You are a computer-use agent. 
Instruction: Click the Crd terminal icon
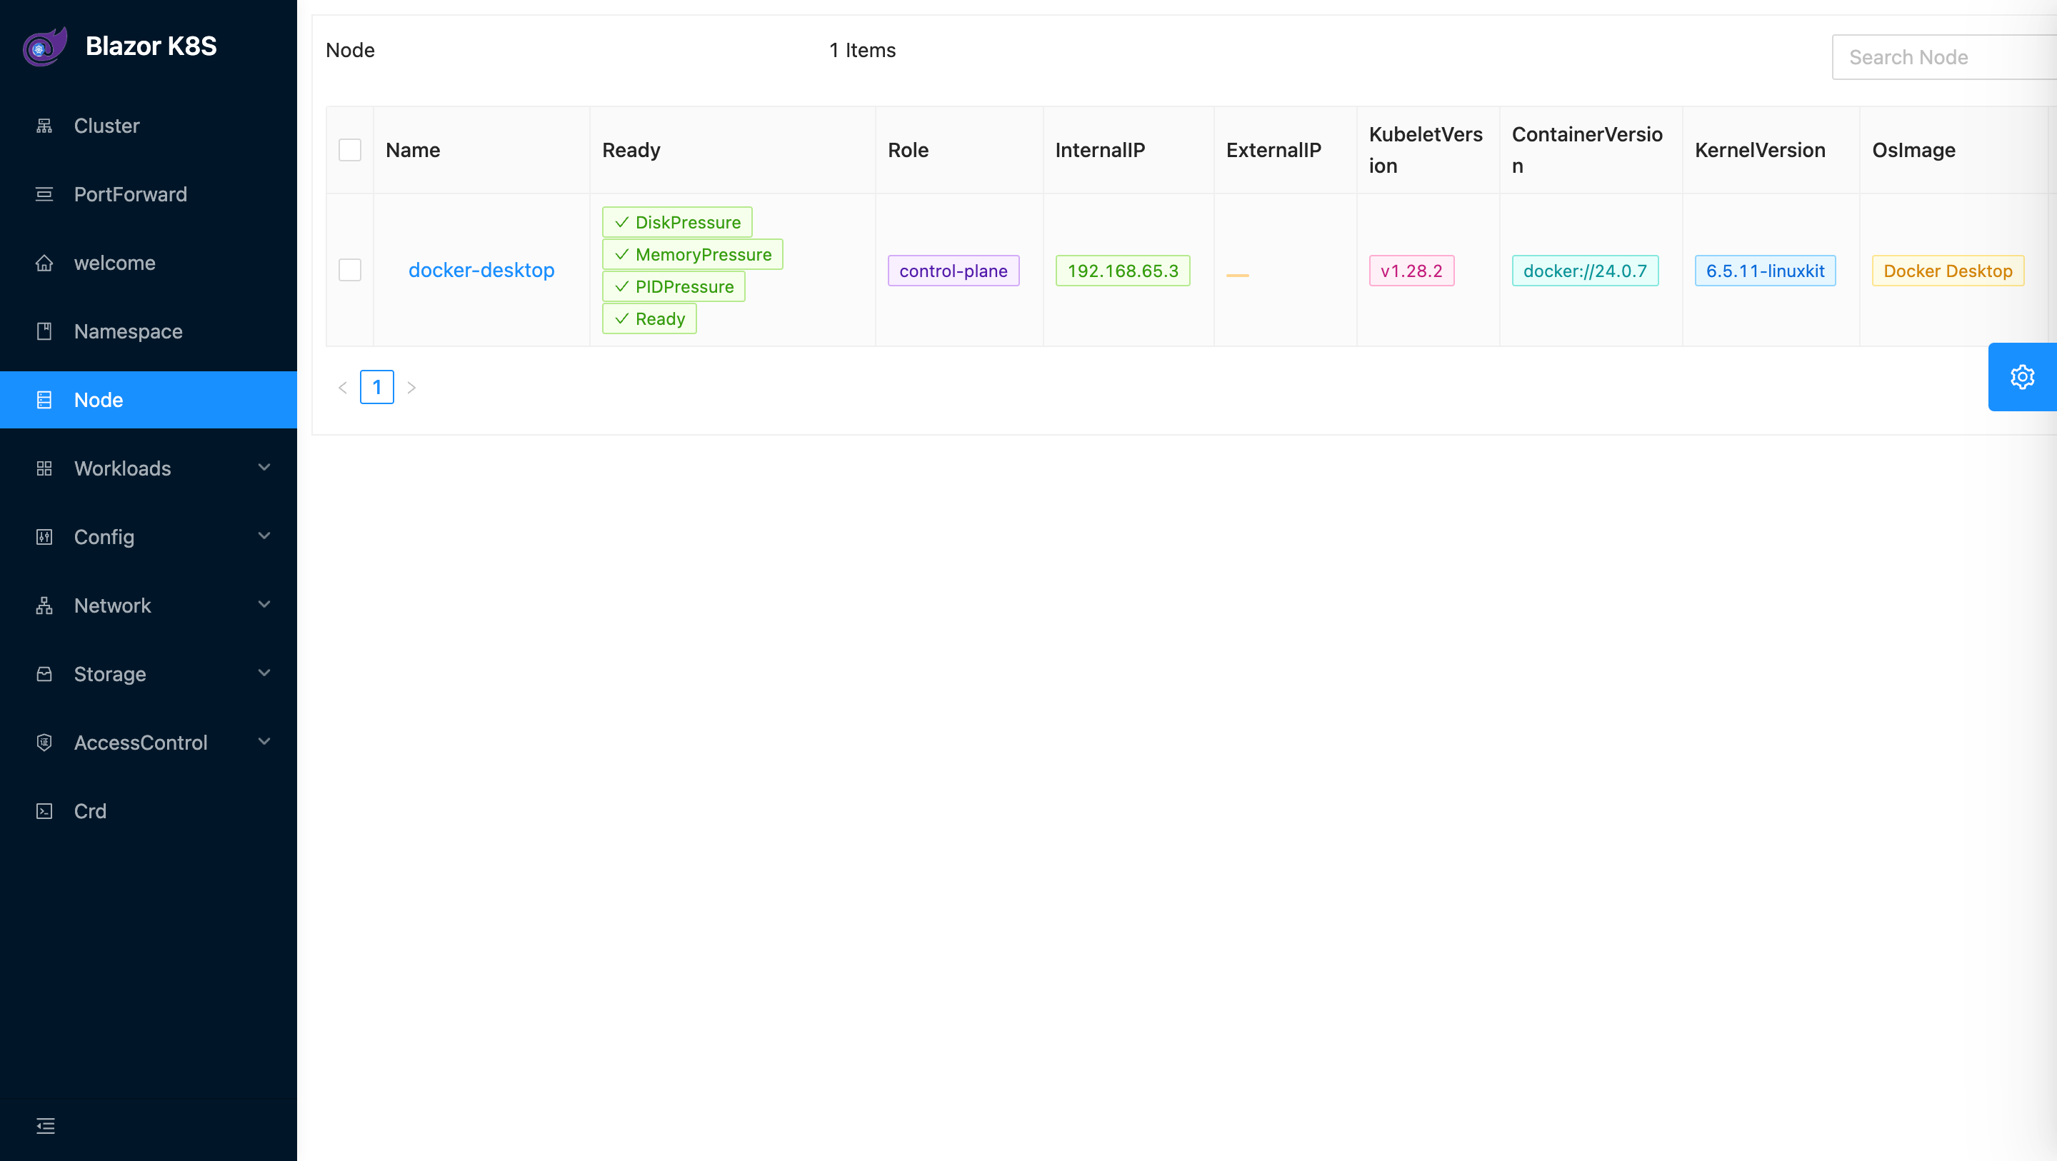(45, 811)
